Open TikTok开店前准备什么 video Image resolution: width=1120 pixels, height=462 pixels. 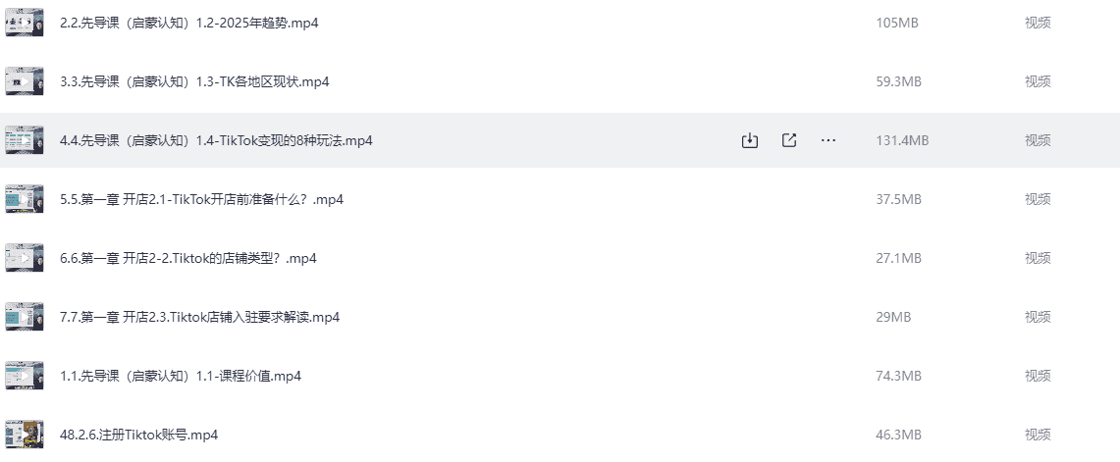coord(201,199)
